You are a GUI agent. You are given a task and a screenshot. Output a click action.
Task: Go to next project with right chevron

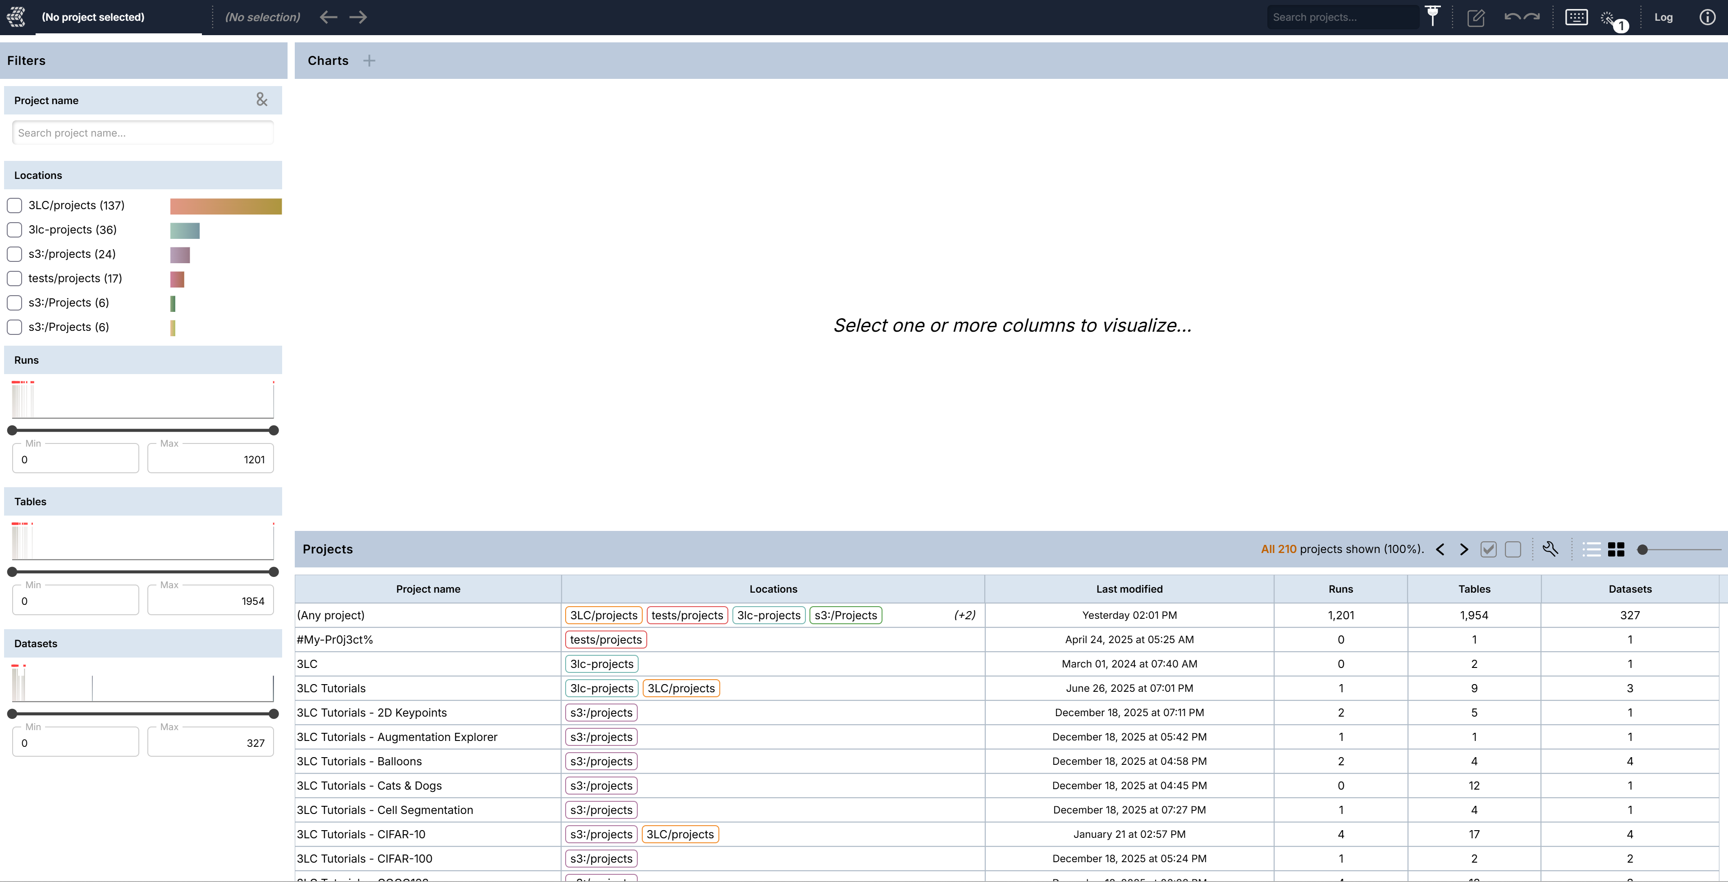tap(1464, 549)
